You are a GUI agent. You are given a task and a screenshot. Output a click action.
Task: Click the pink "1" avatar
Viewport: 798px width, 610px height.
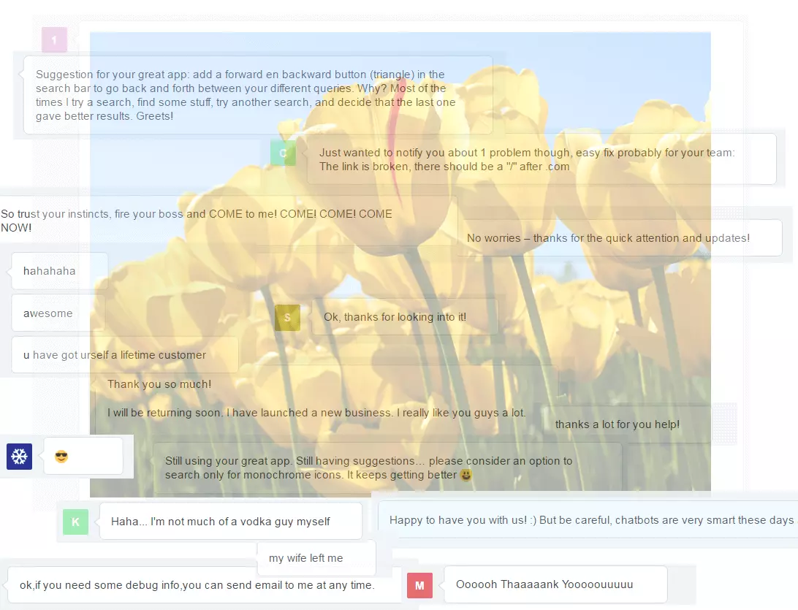click(54, 39)
